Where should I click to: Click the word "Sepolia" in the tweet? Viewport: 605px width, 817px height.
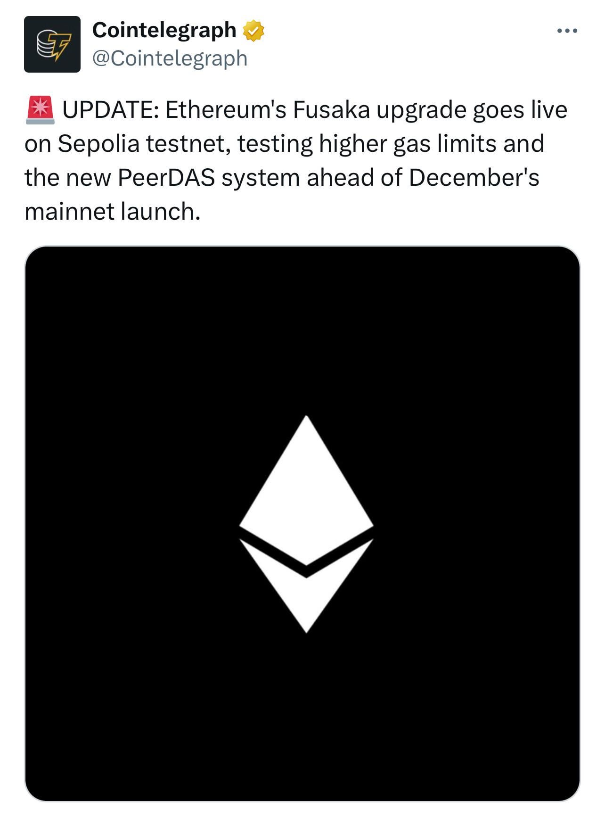tap(98, 144)
